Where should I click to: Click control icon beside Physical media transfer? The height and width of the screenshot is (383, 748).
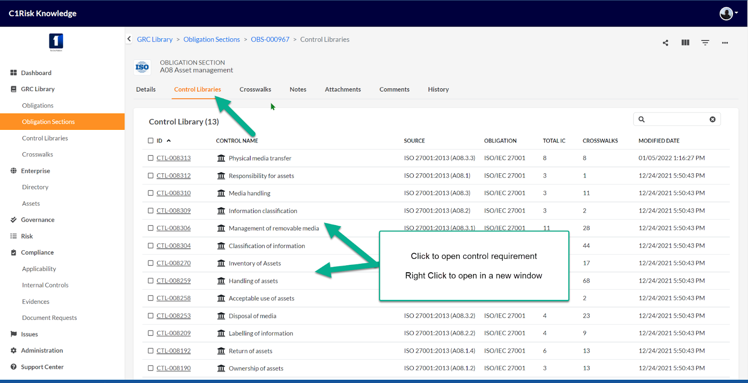point(221,158)
